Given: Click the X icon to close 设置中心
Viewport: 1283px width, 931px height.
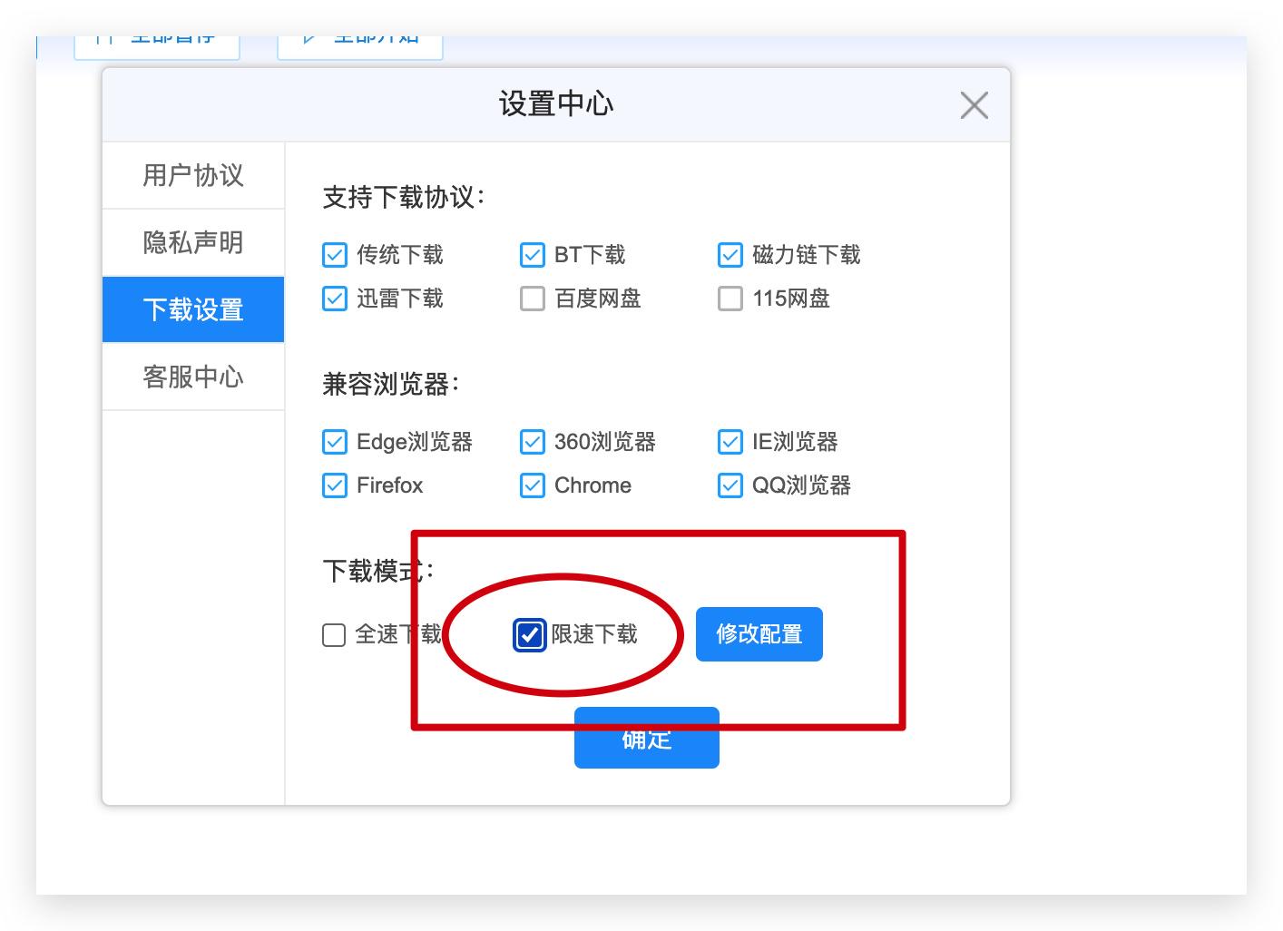Looking at the screenshot, I should click(974, 104).
